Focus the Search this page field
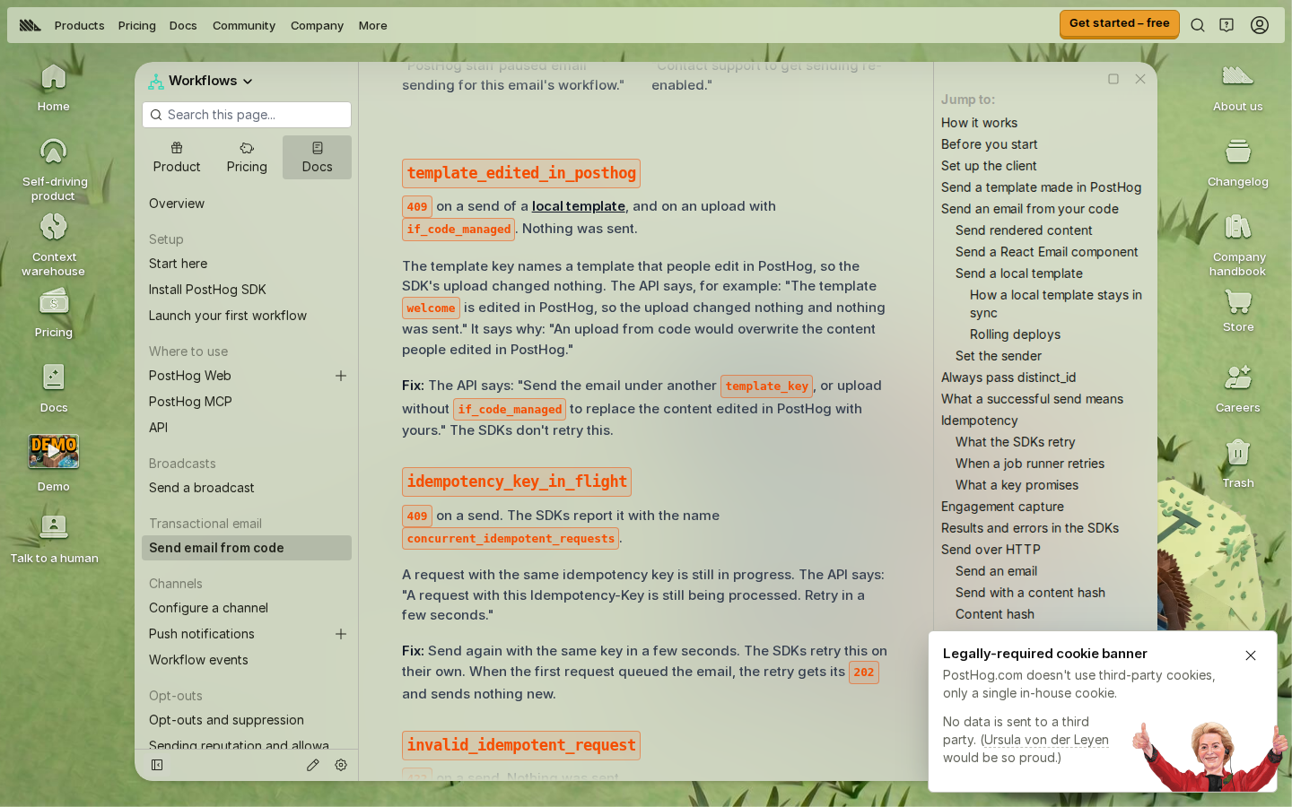The image size is (1292, 807). click(x=247, y=115)
